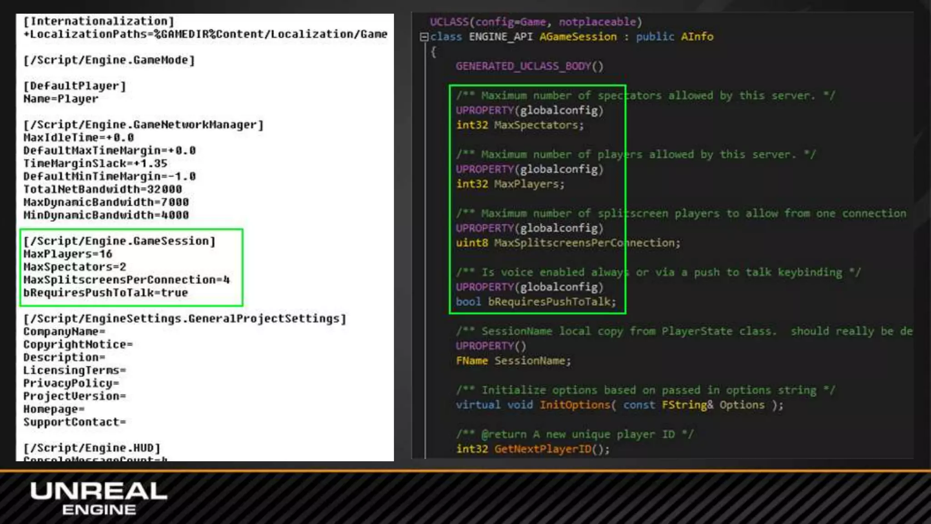Click the TotalNetBandwidth=32000 line
The width and height of the screenshot is (931, 524).
[x=103, y=189]
